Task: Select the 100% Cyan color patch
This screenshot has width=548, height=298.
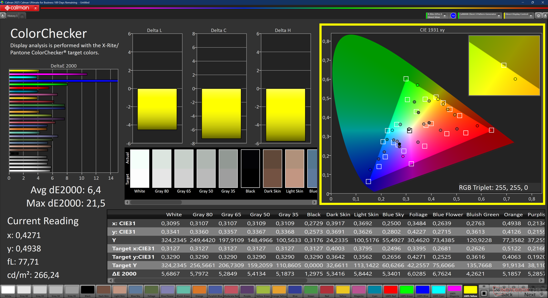Action: 438,291
